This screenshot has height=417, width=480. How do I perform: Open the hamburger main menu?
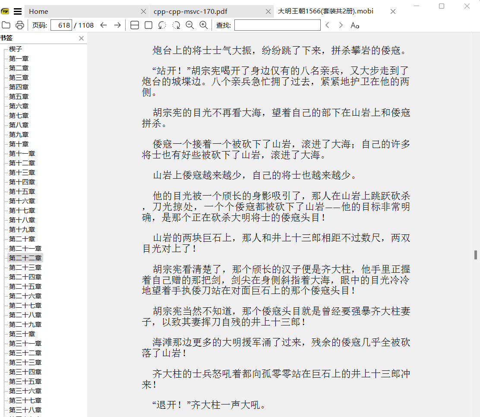tap(18, 12)
